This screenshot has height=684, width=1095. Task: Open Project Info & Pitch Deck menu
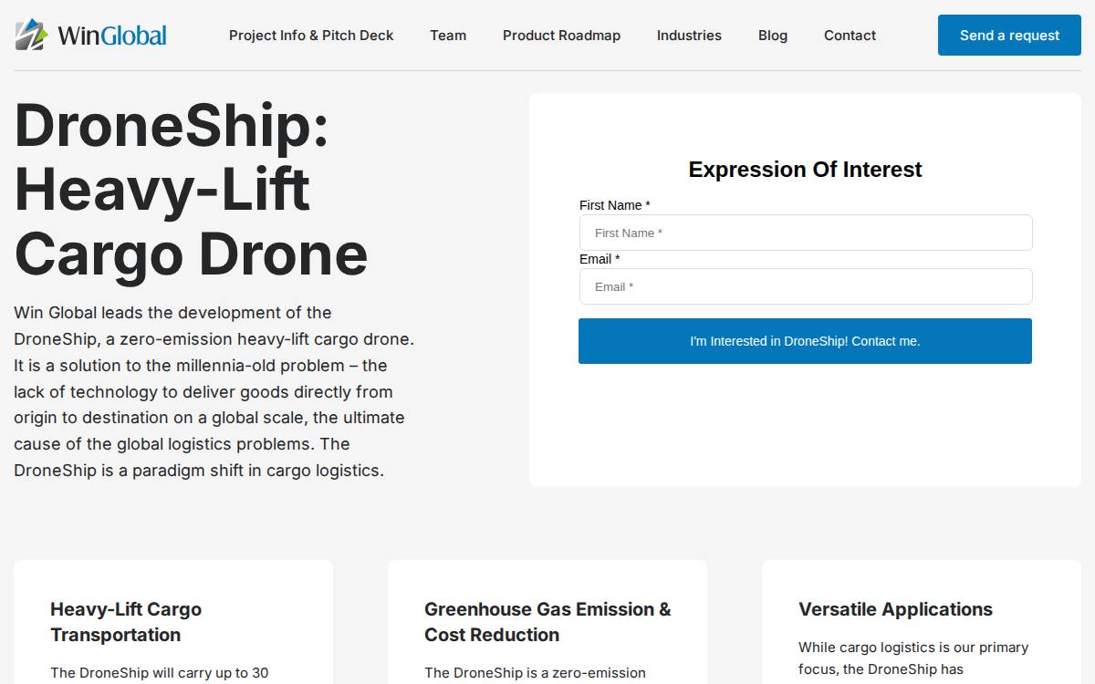coord(311,36)
